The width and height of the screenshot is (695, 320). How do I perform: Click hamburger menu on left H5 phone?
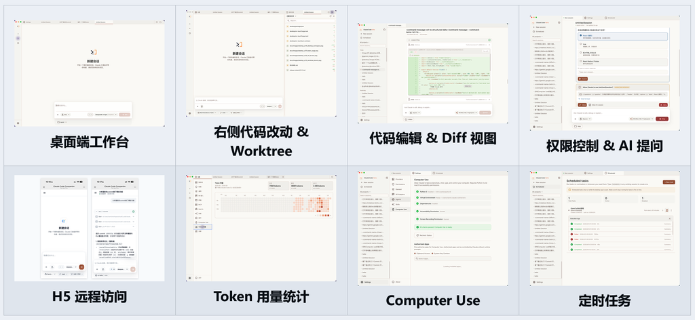44,193
